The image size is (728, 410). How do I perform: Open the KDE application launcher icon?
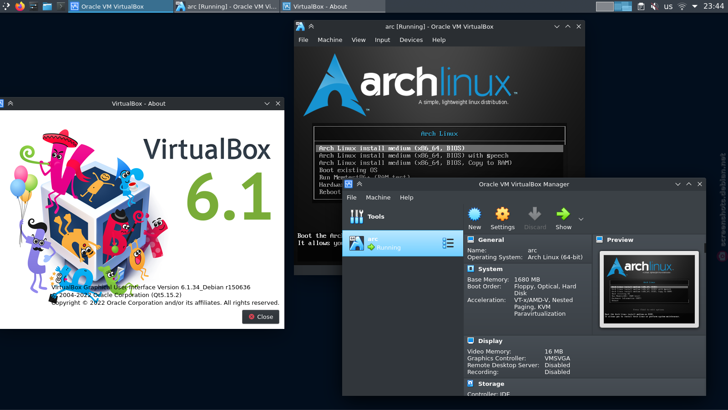(x=6, y=6)
